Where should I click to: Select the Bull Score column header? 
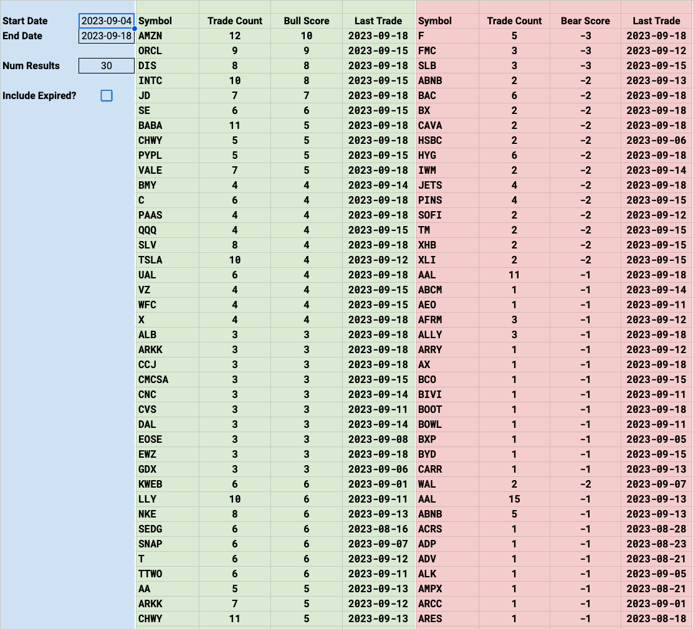coord(306,21)
